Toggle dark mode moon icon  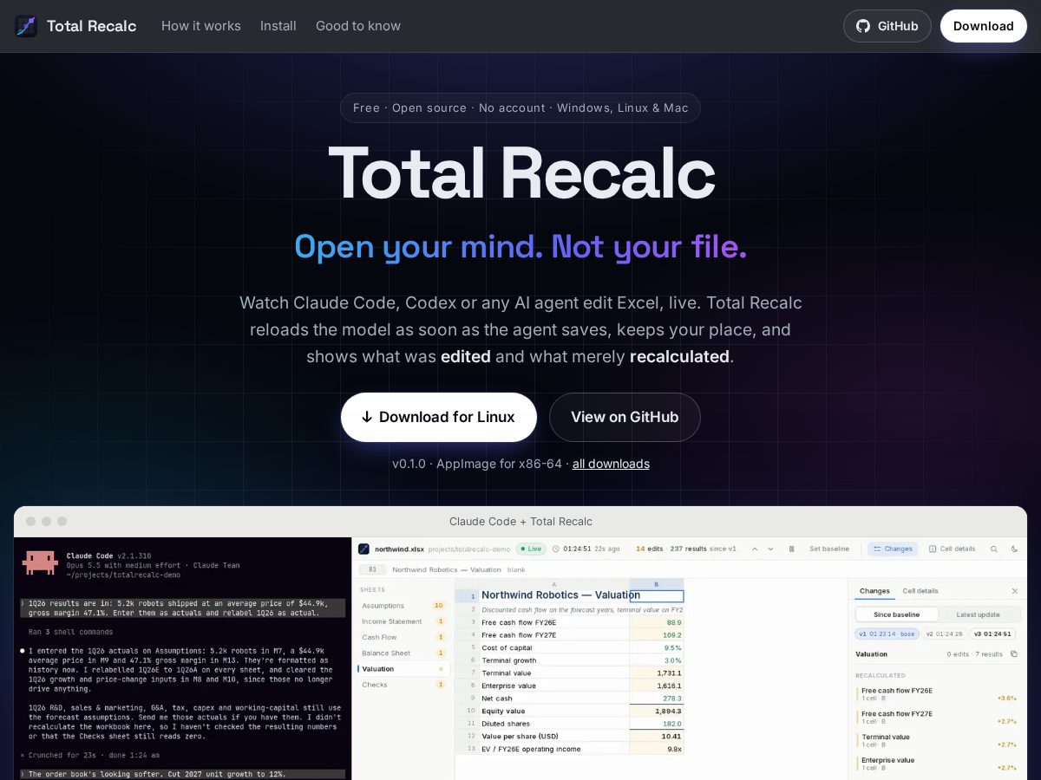click(x=1015, y=549)
